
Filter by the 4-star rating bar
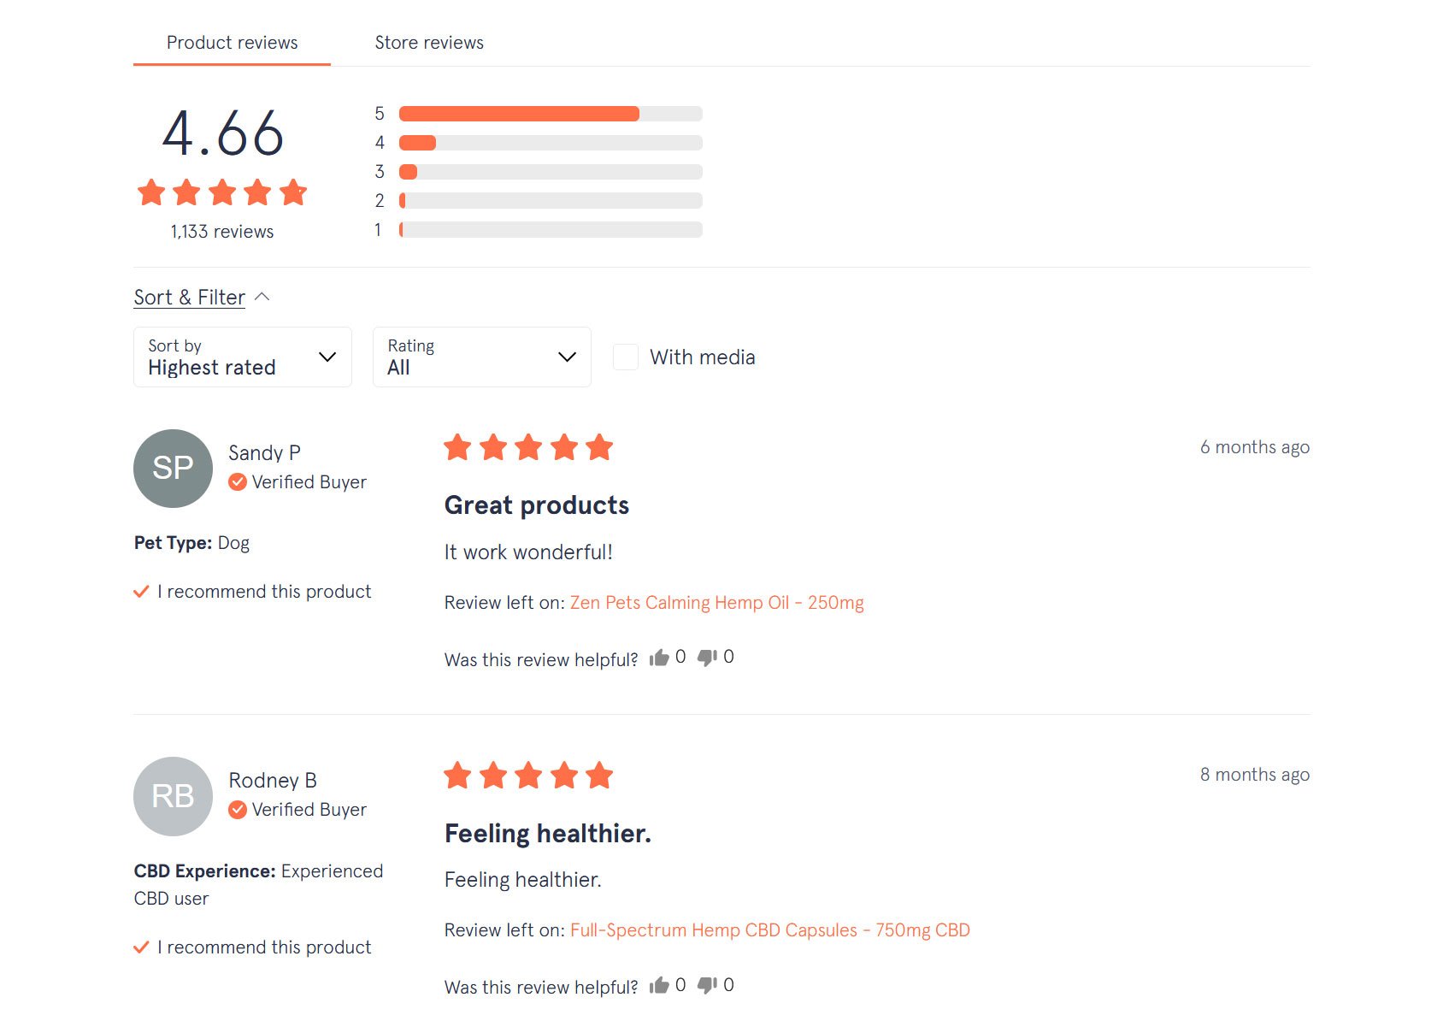551,143
